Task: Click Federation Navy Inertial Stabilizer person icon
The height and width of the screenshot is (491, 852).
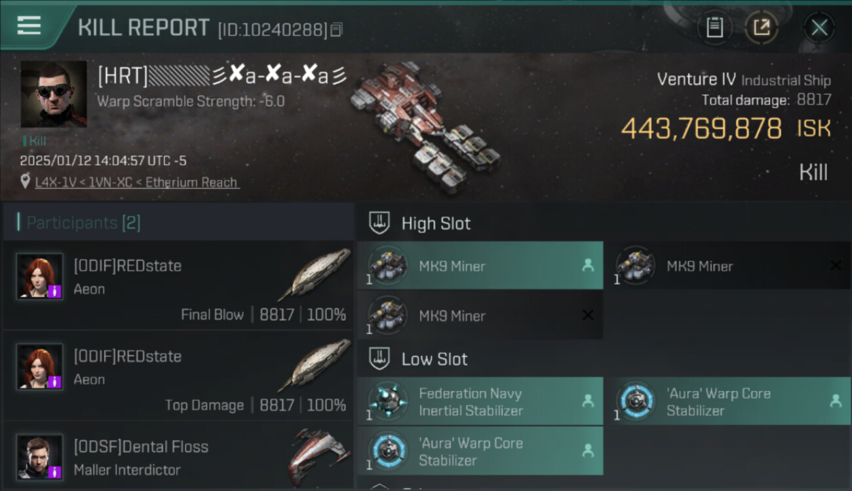Action: (x=588, y=401)
